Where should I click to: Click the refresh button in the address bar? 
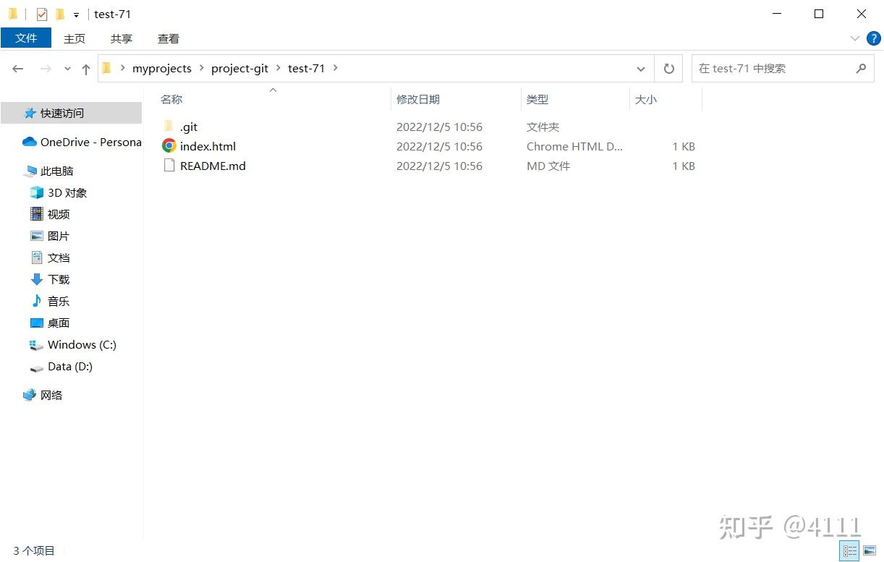668,68
